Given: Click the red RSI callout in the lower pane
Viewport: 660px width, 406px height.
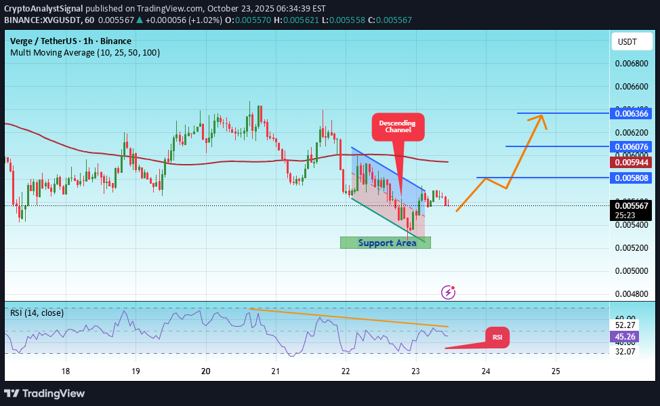Looking at the screenshot, I should pyautogui.click(x=497, y=336).
